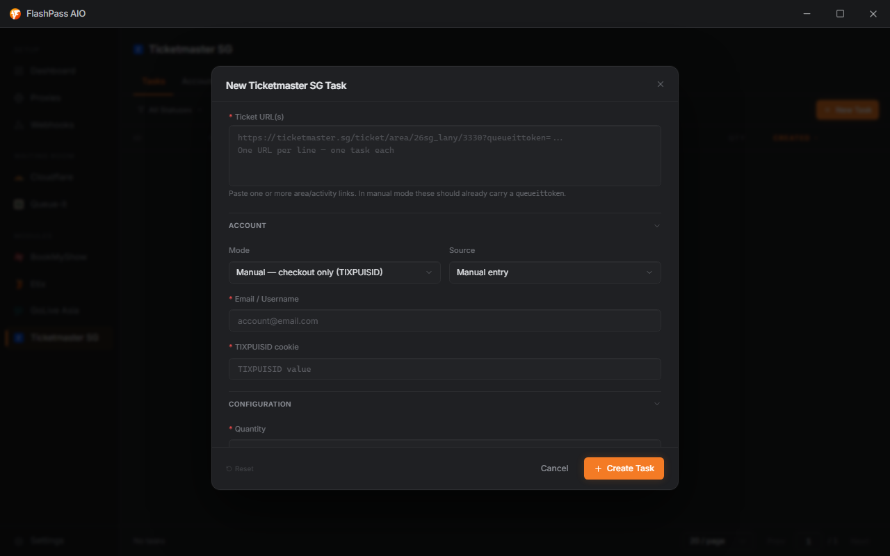Open the Mode dropdown
The width and height of the screenshot is (890, 556).
(x=334, y=272)
